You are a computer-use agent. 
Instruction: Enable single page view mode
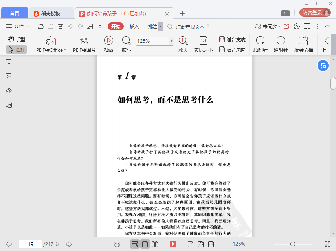(x=145, y=244)
